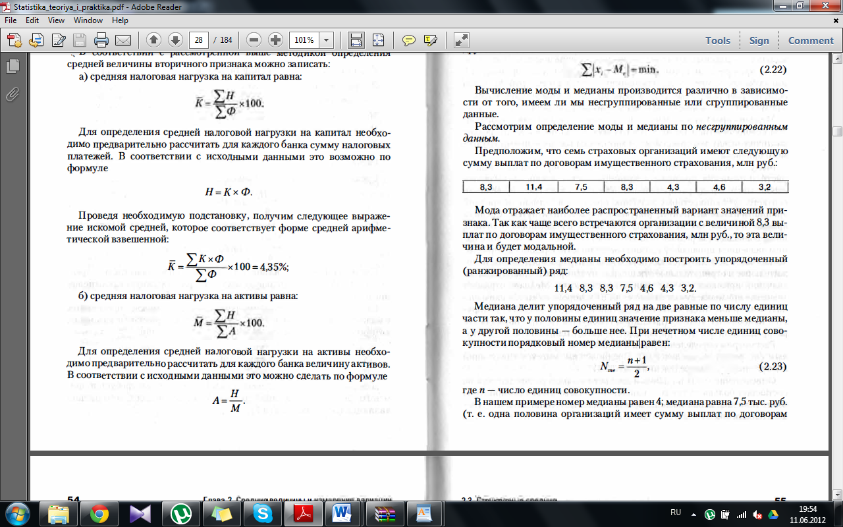The image size is (843, 527).
Task: Open the Comment pane
Action: pyautogui.click(x=811, y=40)
